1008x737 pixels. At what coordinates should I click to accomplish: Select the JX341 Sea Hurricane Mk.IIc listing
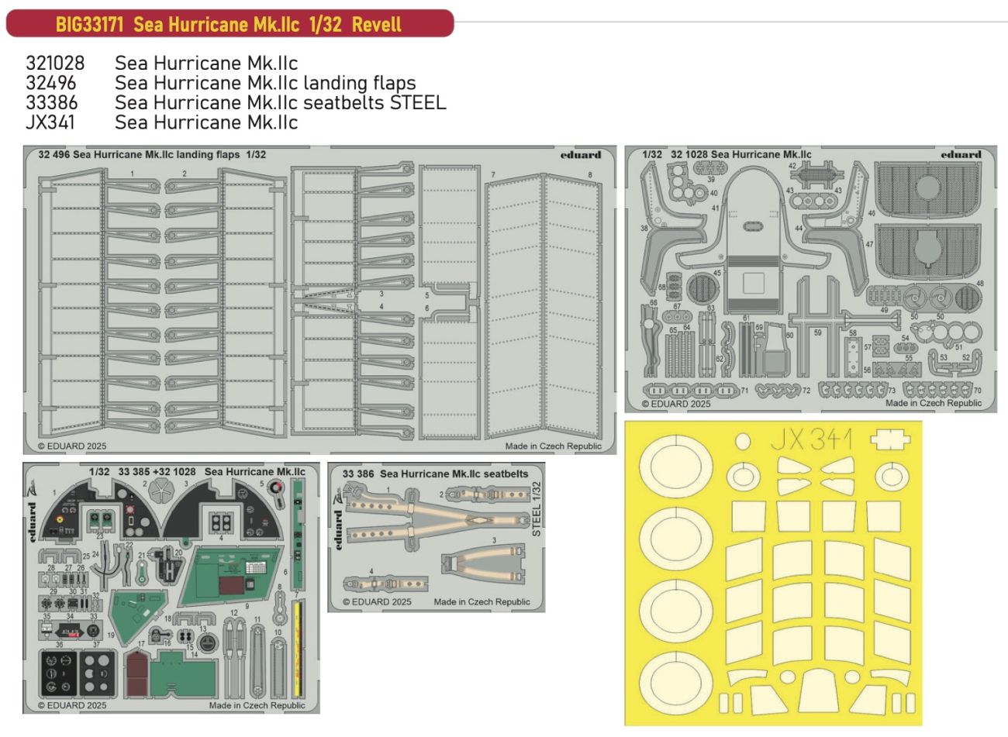click(161, 122)
